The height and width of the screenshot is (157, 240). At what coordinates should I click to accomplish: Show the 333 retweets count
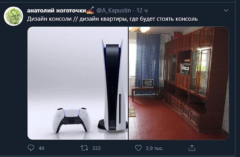(96, 148)
